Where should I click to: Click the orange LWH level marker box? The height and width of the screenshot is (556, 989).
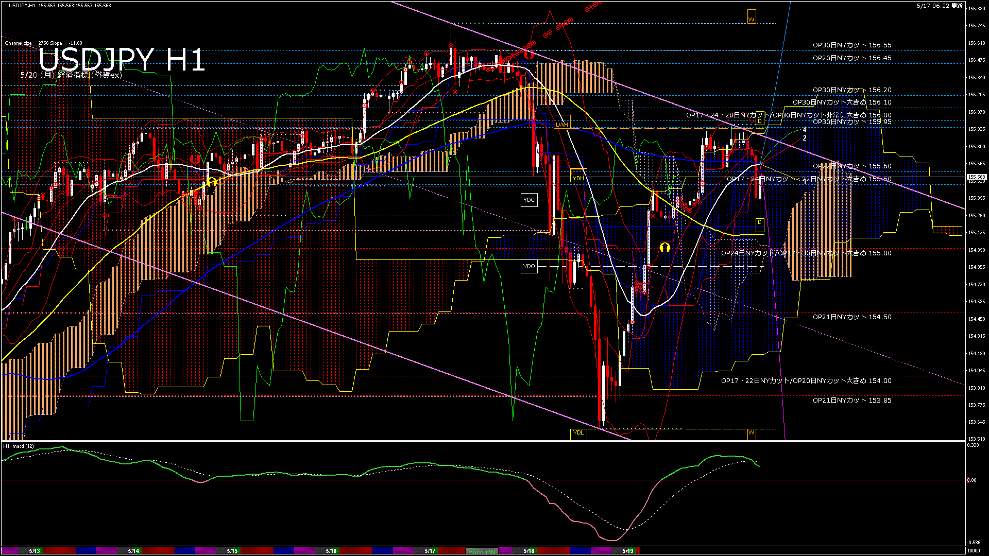[x=561, y=124]
